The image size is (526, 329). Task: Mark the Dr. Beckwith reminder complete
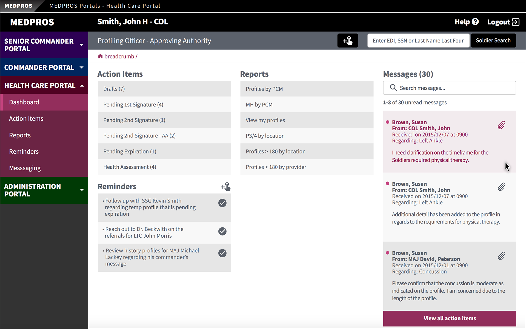coord(222,231)
